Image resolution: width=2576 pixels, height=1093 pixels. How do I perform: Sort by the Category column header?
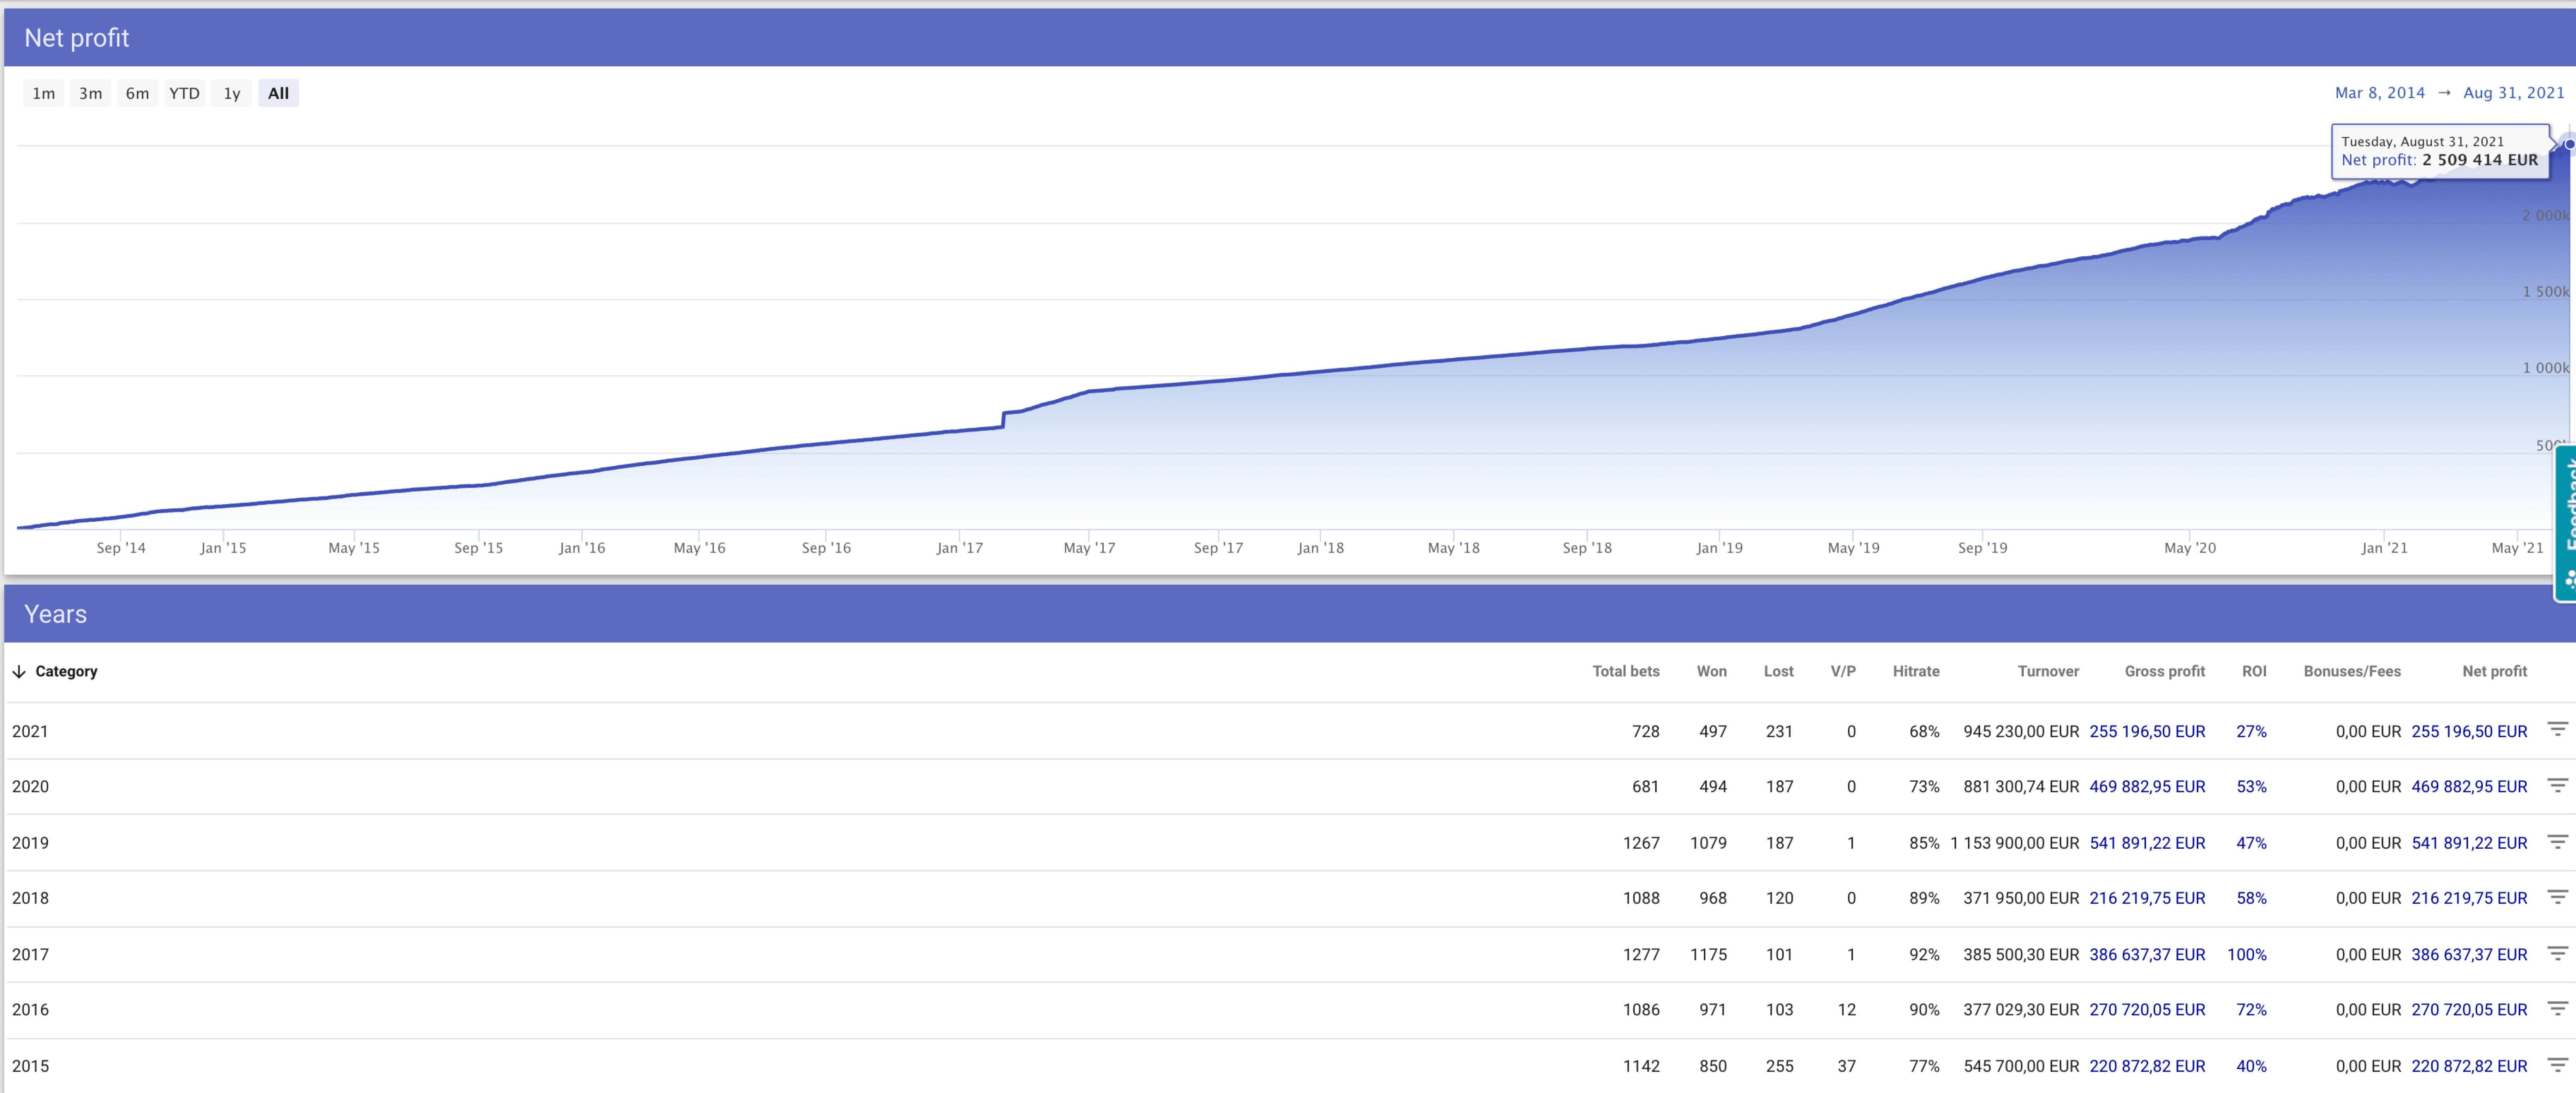[x=66, y=671]
